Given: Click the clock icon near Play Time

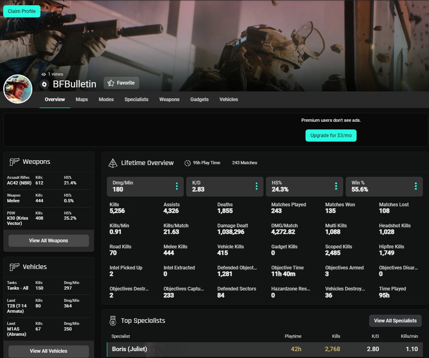Looking at the screenshot, I should pyautogui.click(x=187, y=163).
